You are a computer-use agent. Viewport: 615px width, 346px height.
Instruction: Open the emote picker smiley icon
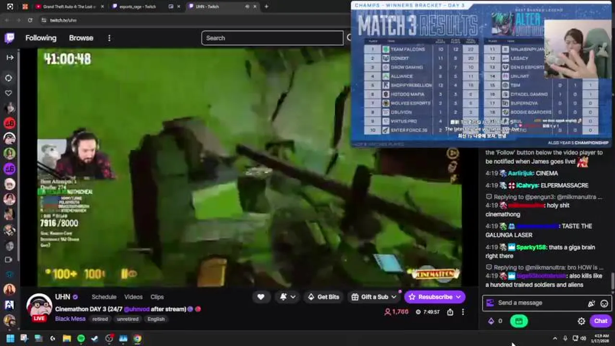click(x=604, y=303)
